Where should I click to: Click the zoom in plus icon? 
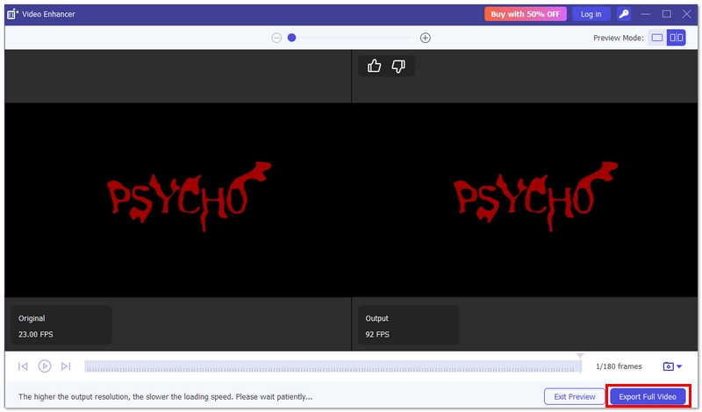click(426, 38)
